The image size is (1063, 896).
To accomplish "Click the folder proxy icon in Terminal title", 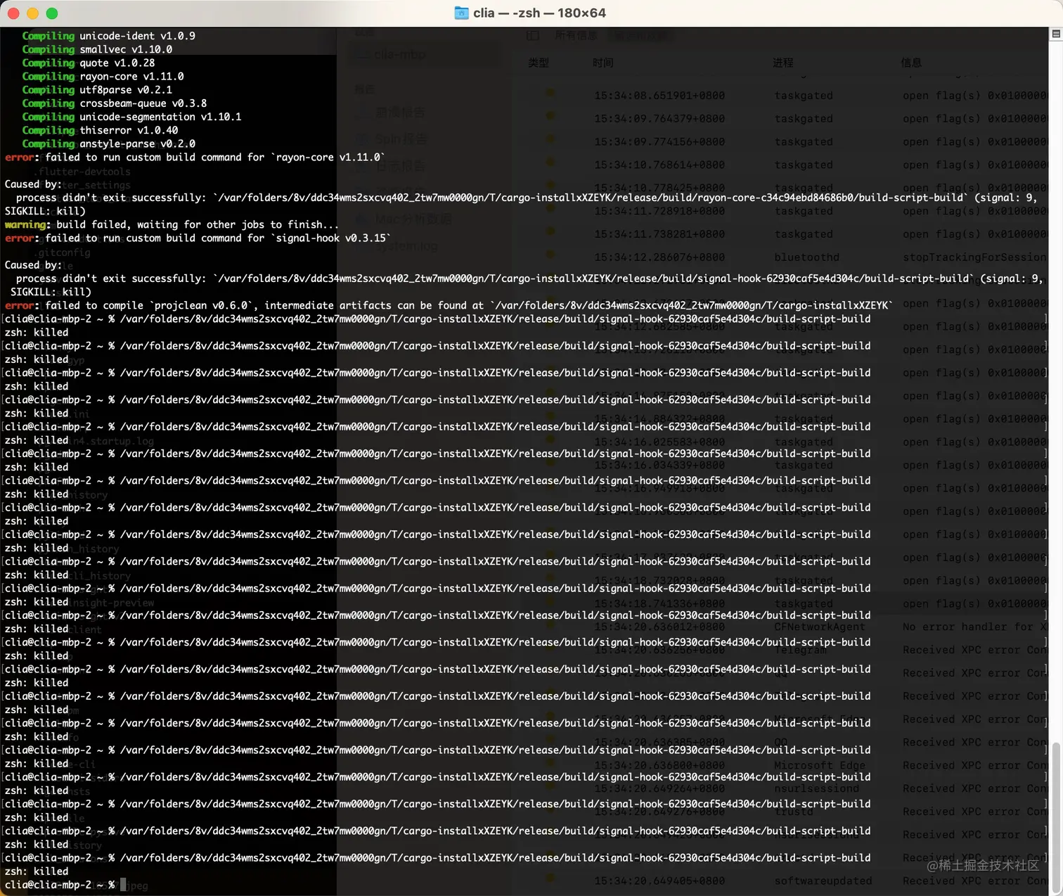I will click(461, 13).
